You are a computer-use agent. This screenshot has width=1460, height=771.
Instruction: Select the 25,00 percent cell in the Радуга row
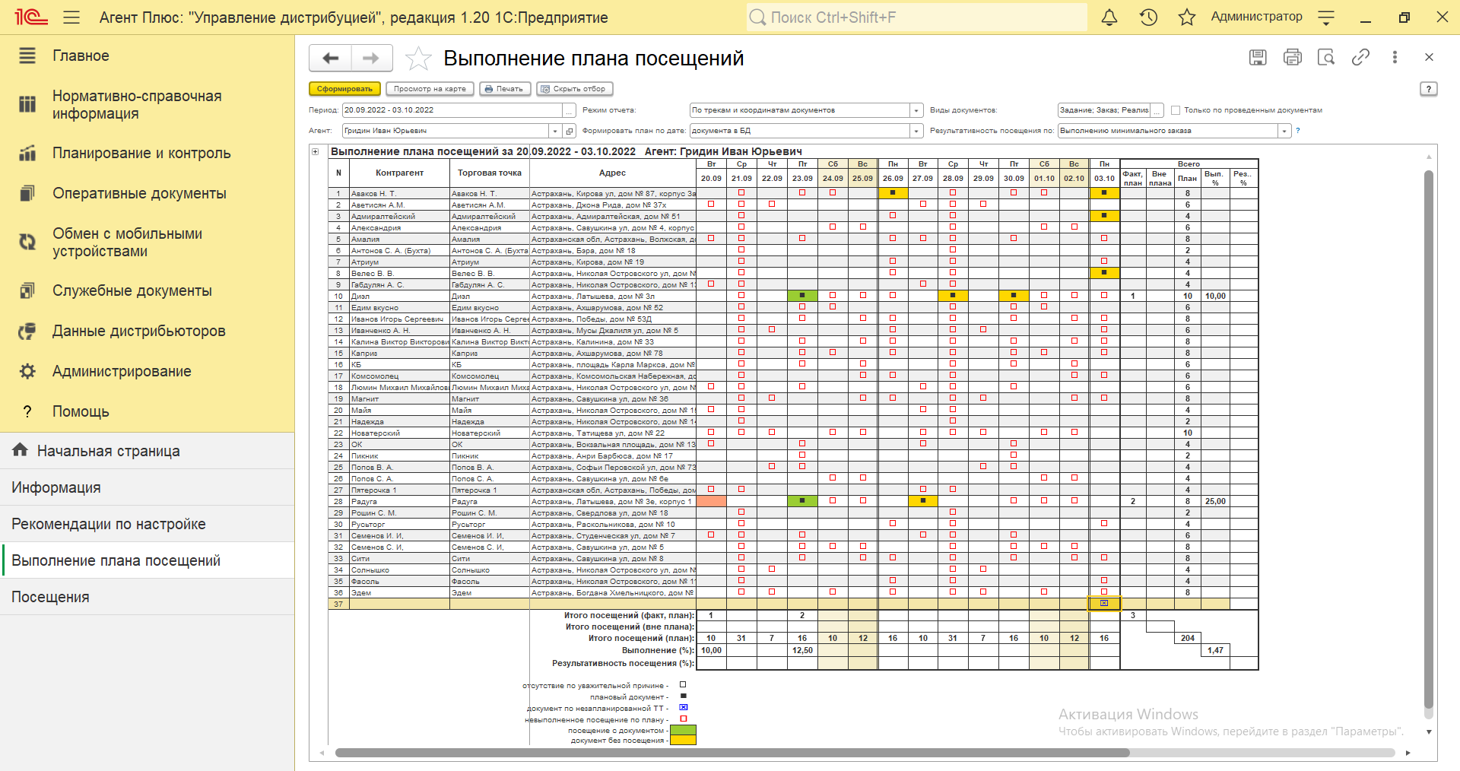click(x=1215, y=501)
